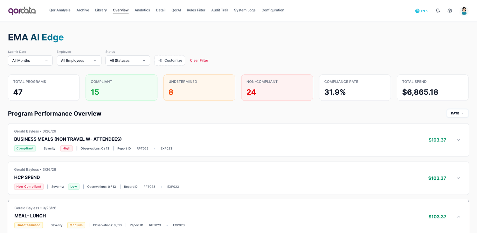This screenshot has width=477, height=233.
Task: Click the Clear Filter link
Action: [x=199, y=60]
